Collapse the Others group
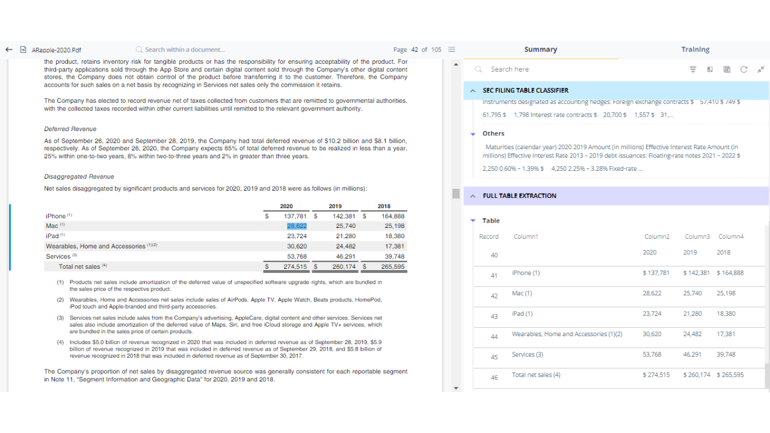This screenshot has width=770, height=433. (473, 134)
